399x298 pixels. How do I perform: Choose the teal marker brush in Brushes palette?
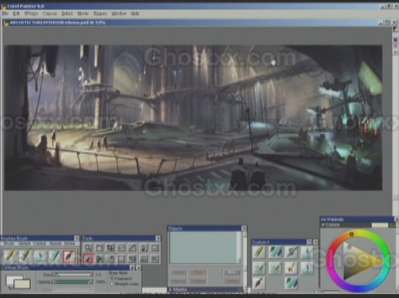point(55,256)
